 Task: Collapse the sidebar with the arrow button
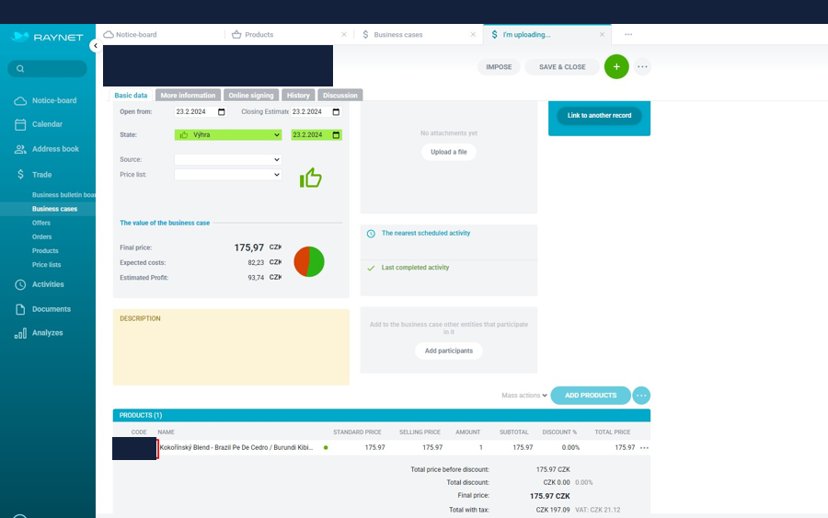(96, 46)
